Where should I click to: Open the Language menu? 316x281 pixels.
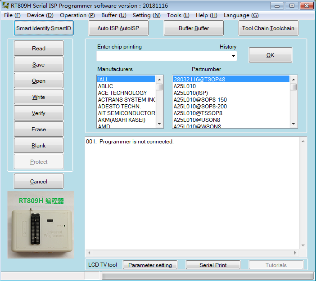(x=241, y=15)
